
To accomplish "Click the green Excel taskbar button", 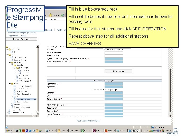I will tap(85, 131).
